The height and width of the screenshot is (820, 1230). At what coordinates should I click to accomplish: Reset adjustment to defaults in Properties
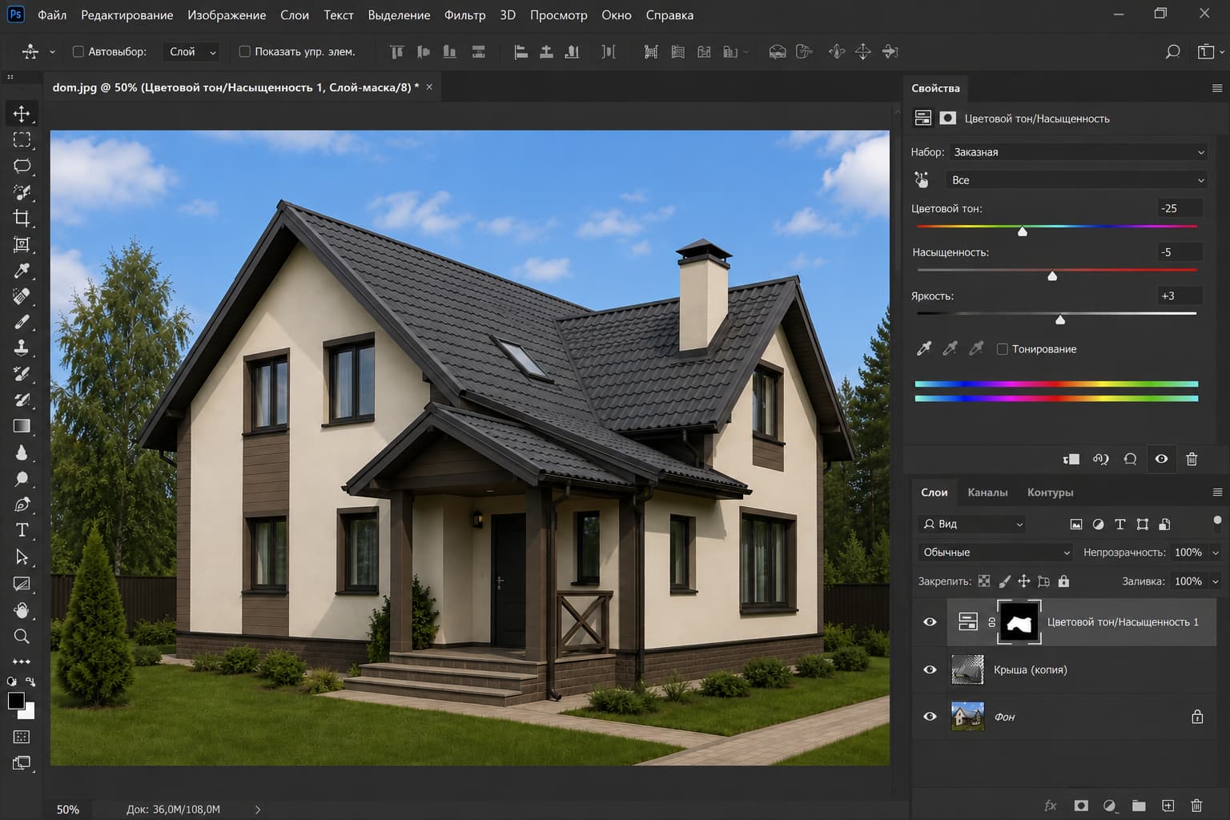[1130, 459]
